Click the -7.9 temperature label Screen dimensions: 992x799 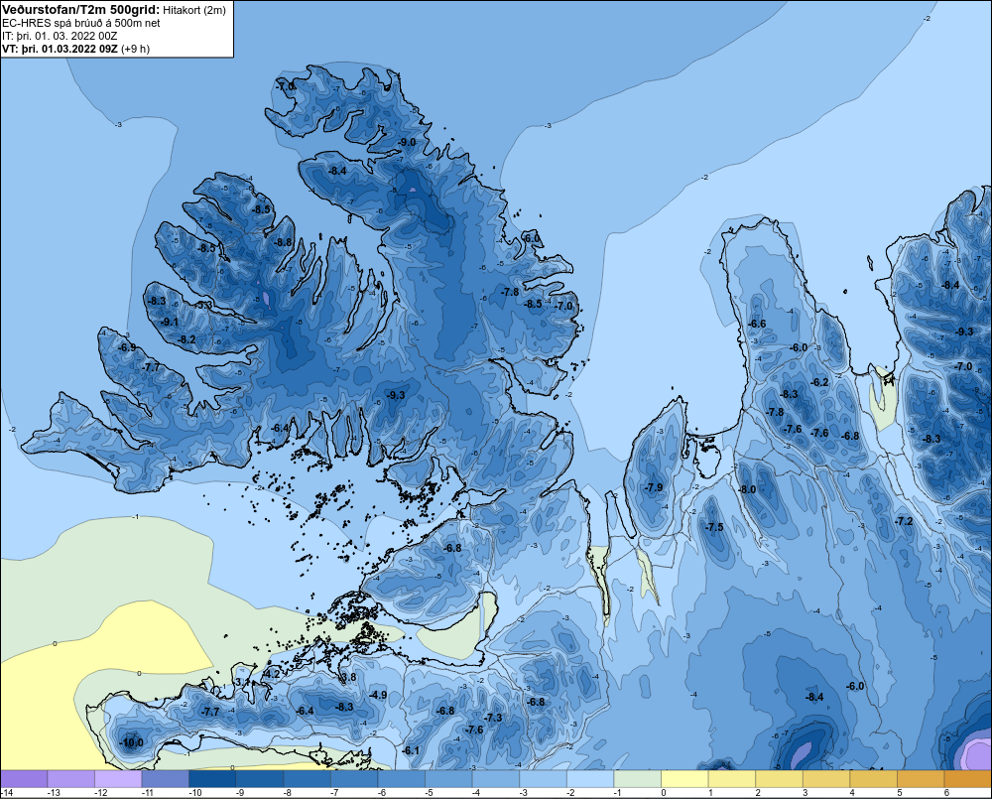click(654, 487)
